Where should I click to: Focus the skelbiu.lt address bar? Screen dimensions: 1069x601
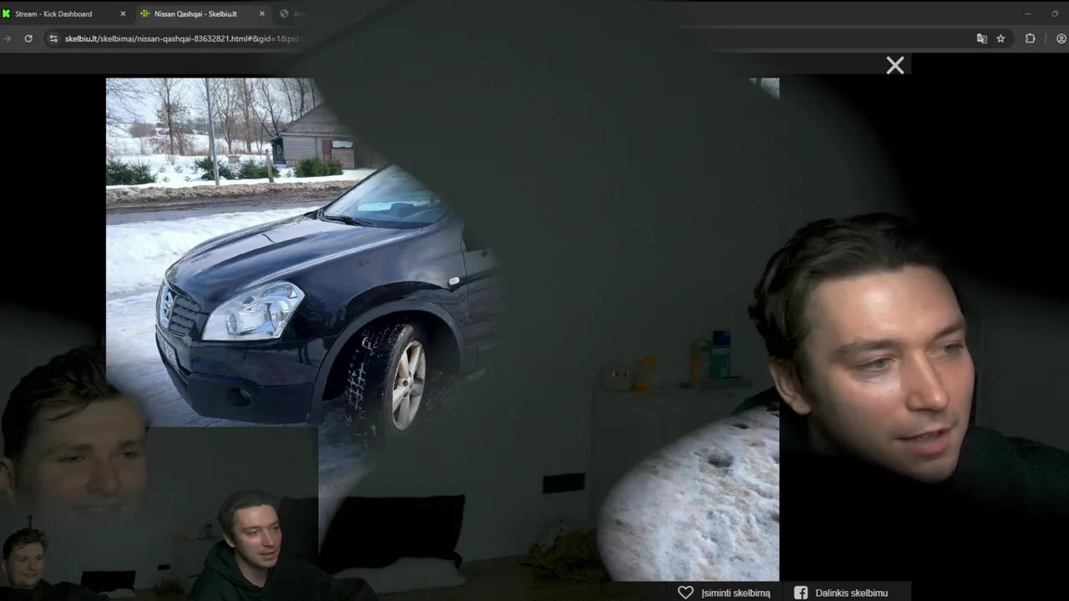[181, 38]
